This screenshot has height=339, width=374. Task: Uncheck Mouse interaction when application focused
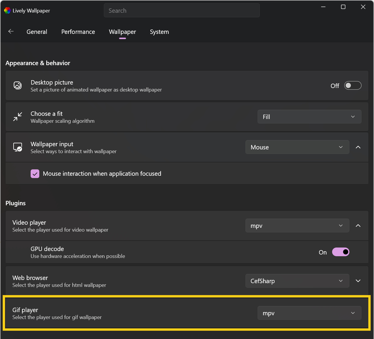(35, 173)
